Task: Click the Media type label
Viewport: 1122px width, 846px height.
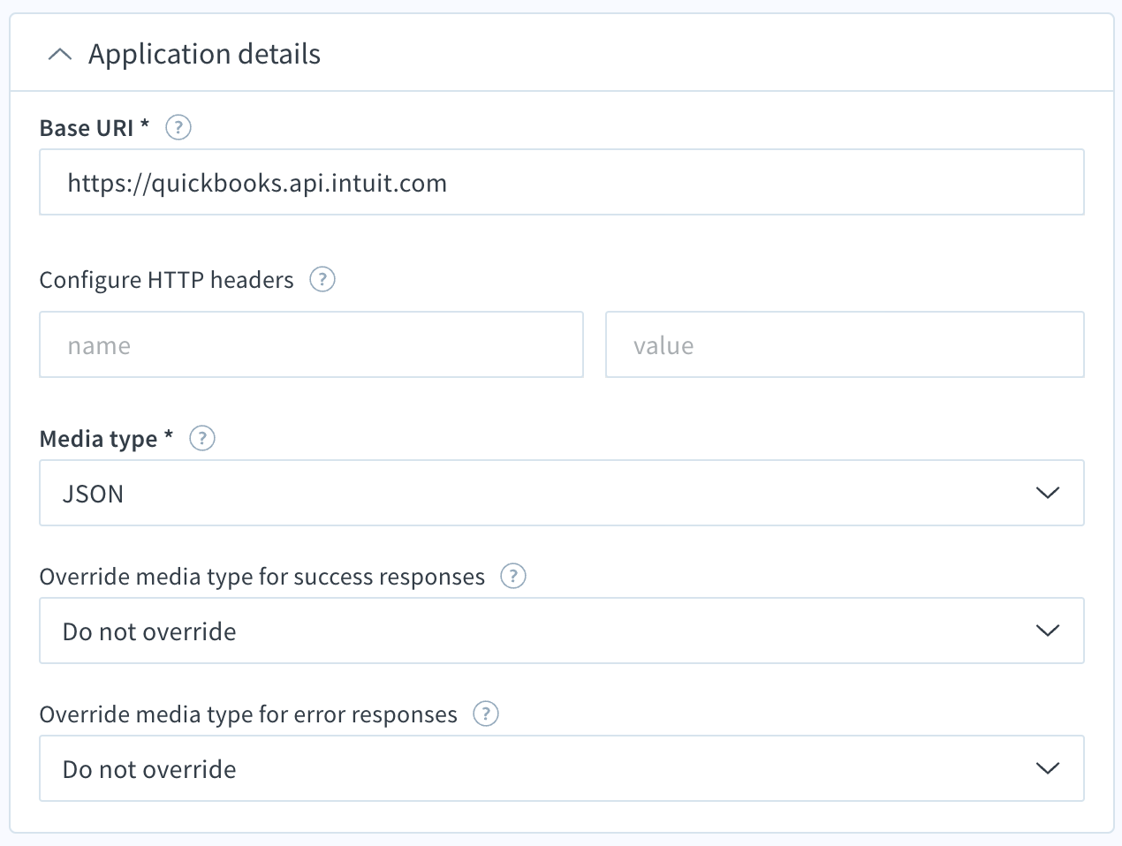Action: (x=106, y=439)
